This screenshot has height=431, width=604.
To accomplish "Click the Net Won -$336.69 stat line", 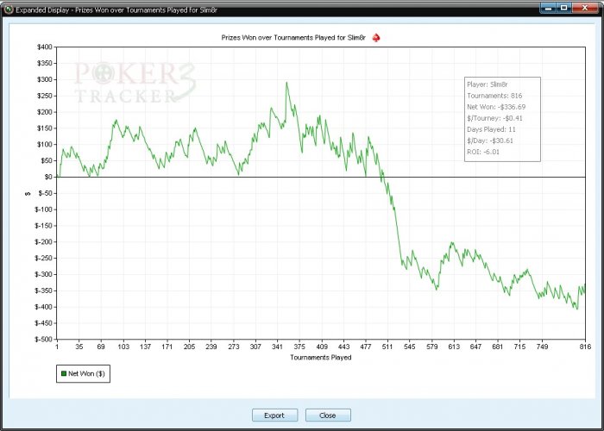I will 496,107.
